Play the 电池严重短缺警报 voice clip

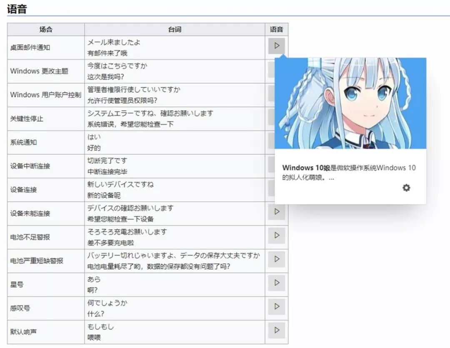276,259
